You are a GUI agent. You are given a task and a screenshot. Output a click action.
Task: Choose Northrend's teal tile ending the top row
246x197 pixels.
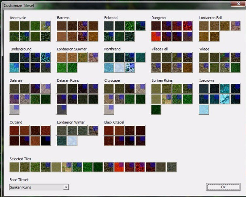(141, 57)
